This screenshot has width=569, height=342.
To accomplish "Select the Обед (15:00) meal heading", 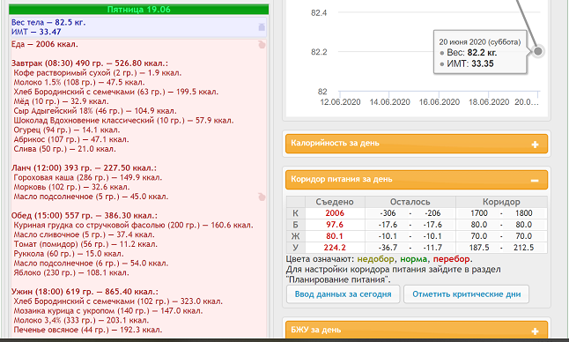I will coord(85,216).
